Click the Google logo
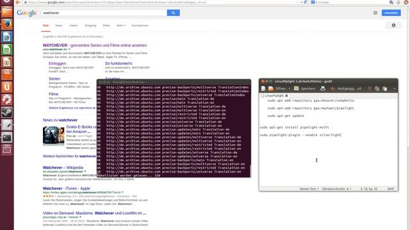This screenshot has width=410, height=230. [27, 13]
